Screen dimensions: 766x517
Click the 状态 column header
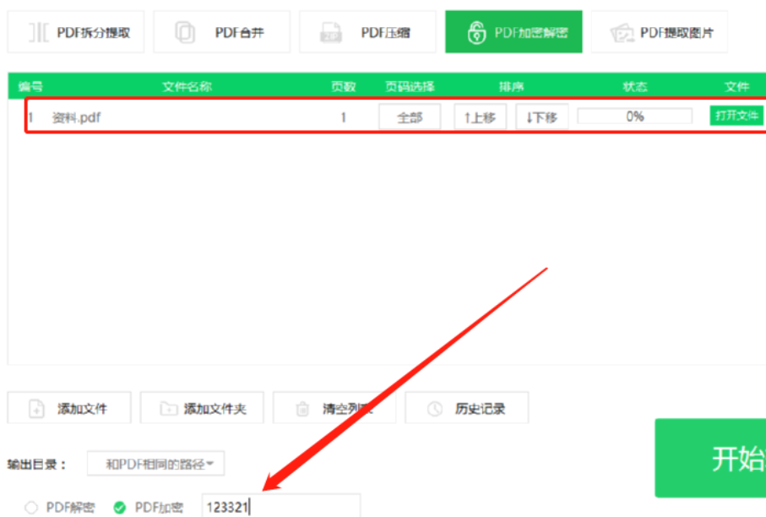pos(634,86)
